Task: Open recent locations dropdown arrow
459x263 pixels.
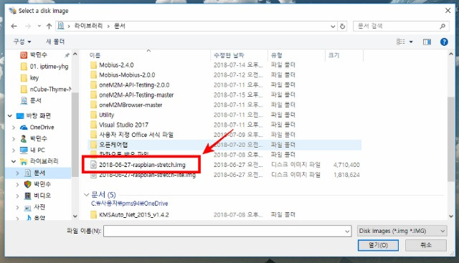Action: 39,26
